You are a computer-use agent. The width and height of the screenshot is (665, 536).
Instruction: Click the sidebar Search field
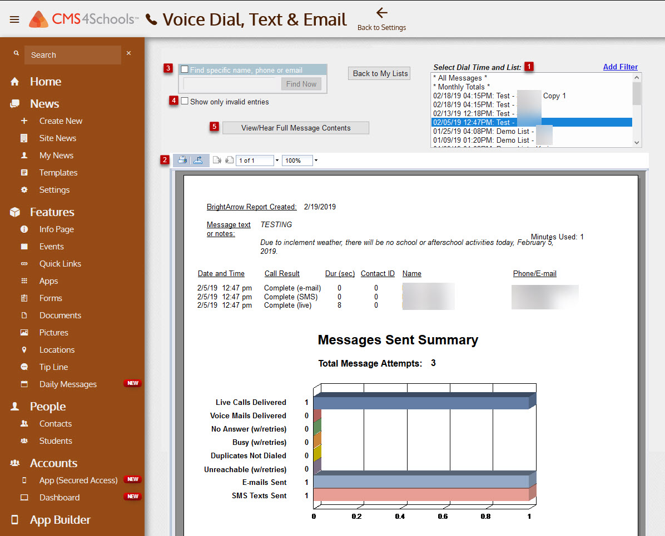(x=73, y=55)
